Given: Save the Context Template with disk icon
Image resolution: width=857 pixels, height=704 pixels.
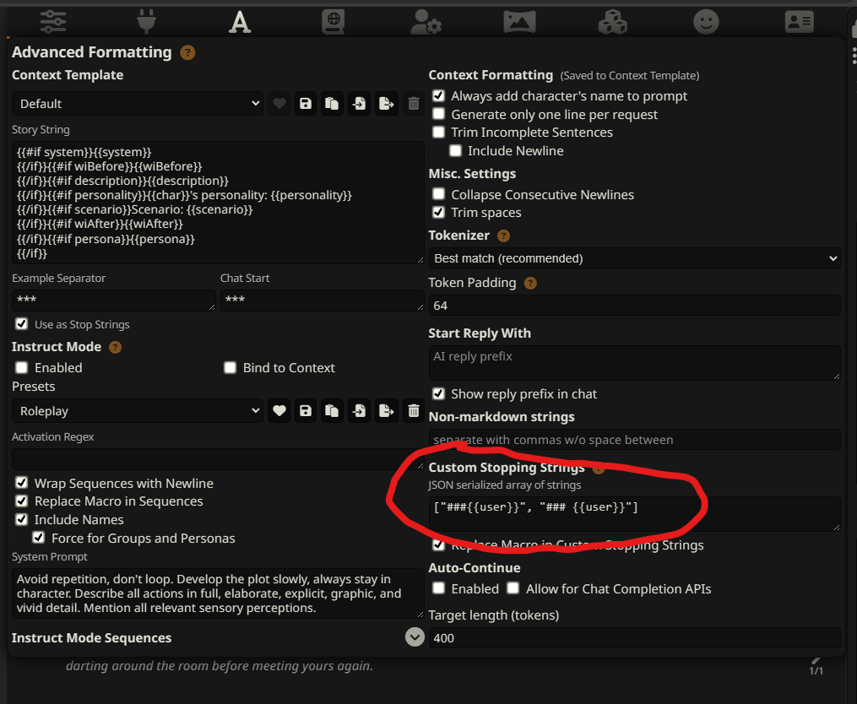Looking at the screenshot, I should [x=306, y=104].
